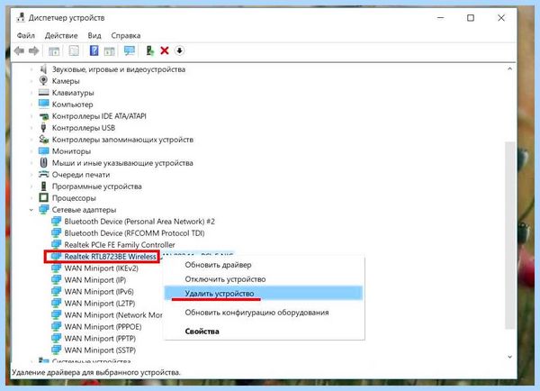540x391 pixels.
Task: Select WAN Miniport (PPPOE) entry
Action: 103,326
